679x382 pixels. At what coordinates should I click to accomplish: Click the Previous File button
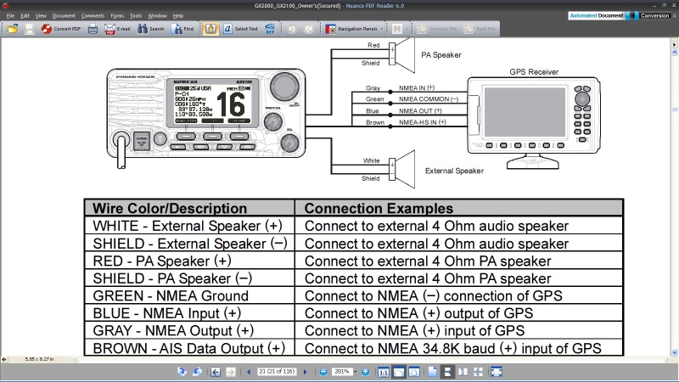[437, 29]
